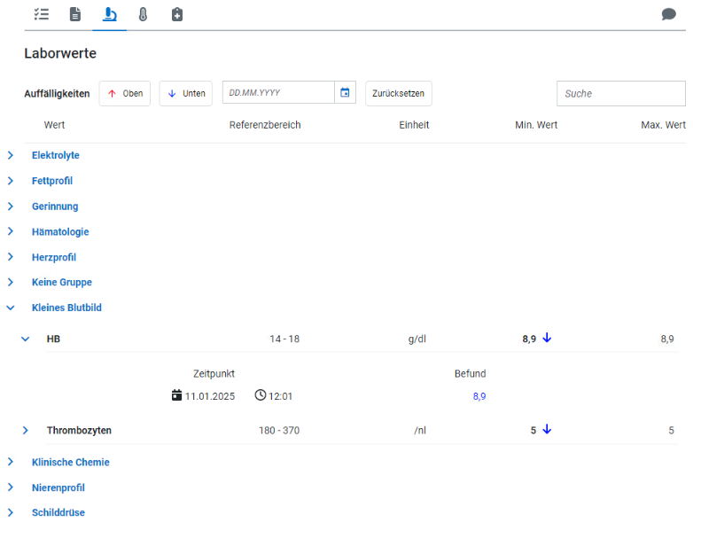Expand the Hämatologie group chevron
Viewport: 701px width, 546px height.
pos(11,231)
